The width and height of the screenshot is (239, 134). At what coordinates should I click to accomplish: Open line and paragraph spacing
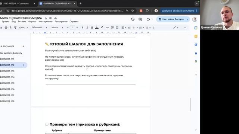129,28
